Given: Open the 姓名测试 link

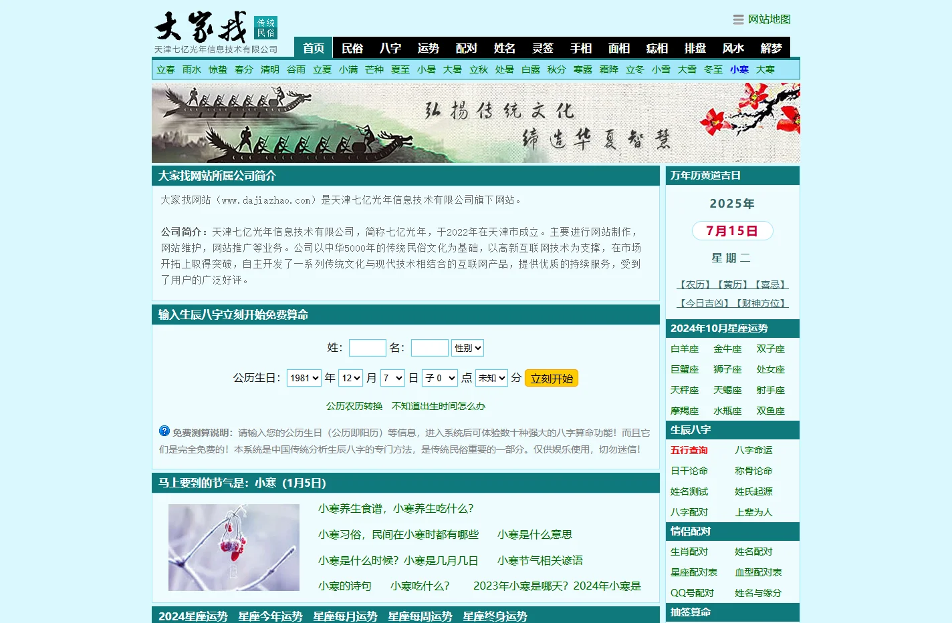Looking at the screenshot, I should point(689,491).
